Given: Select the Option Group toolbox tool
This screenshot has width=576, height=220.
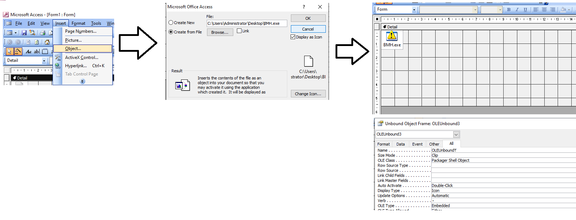Looking at the screenshot, I should click(45, 51).
